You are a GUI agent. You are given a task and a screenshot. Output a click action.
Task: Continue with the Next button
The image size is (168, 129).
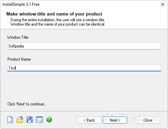click(115, 120)
